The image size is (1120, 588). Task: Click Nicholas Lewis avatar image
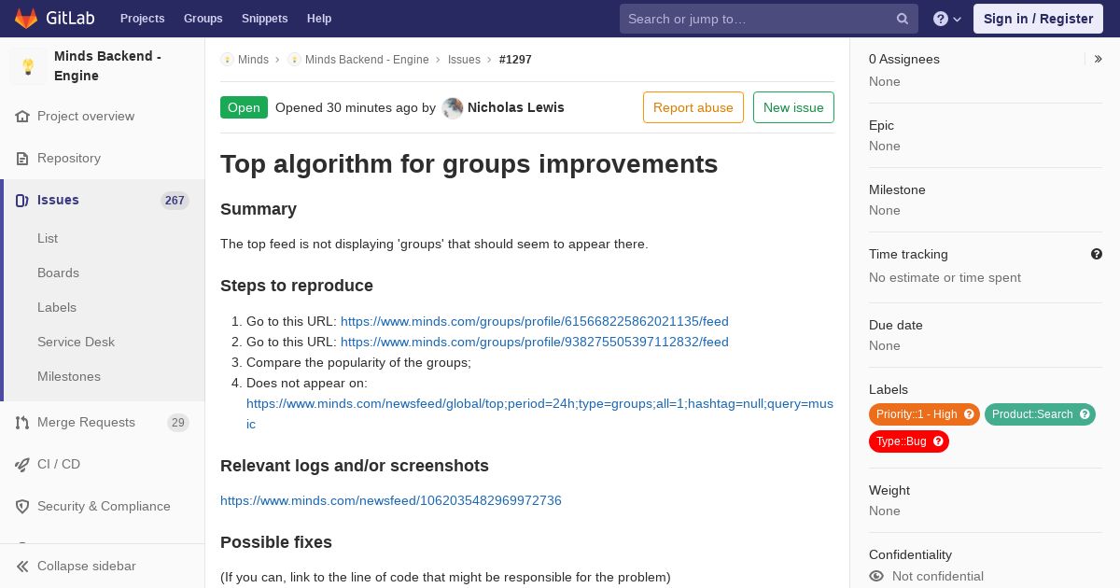pyautogui.click(x=453, y=107)
